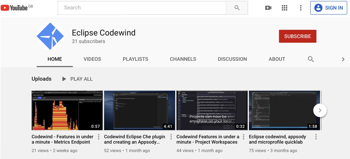Open the Metrics Endpoint video thumbnail

click(67, 110)
